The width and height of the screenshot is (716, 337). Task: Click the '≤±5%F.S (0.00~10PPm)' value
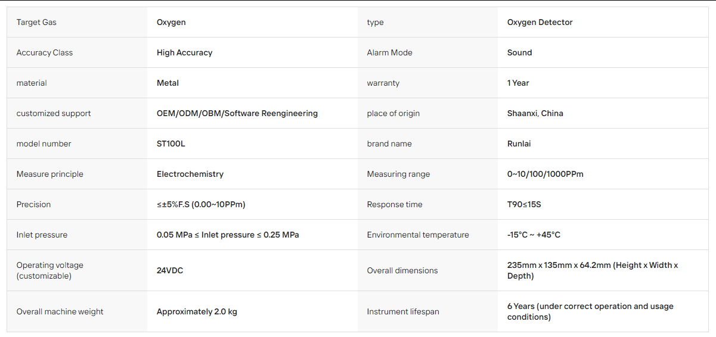point(201,204)
